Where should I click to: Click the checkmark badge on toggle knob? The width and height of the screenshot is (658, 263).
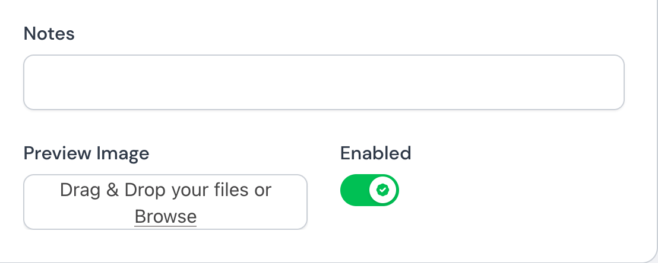383,190
